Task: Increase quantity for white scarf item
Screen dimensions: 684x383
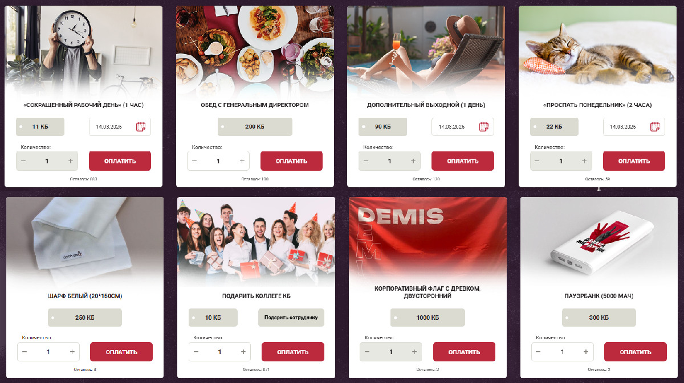Action: click(x=72, y=352)
